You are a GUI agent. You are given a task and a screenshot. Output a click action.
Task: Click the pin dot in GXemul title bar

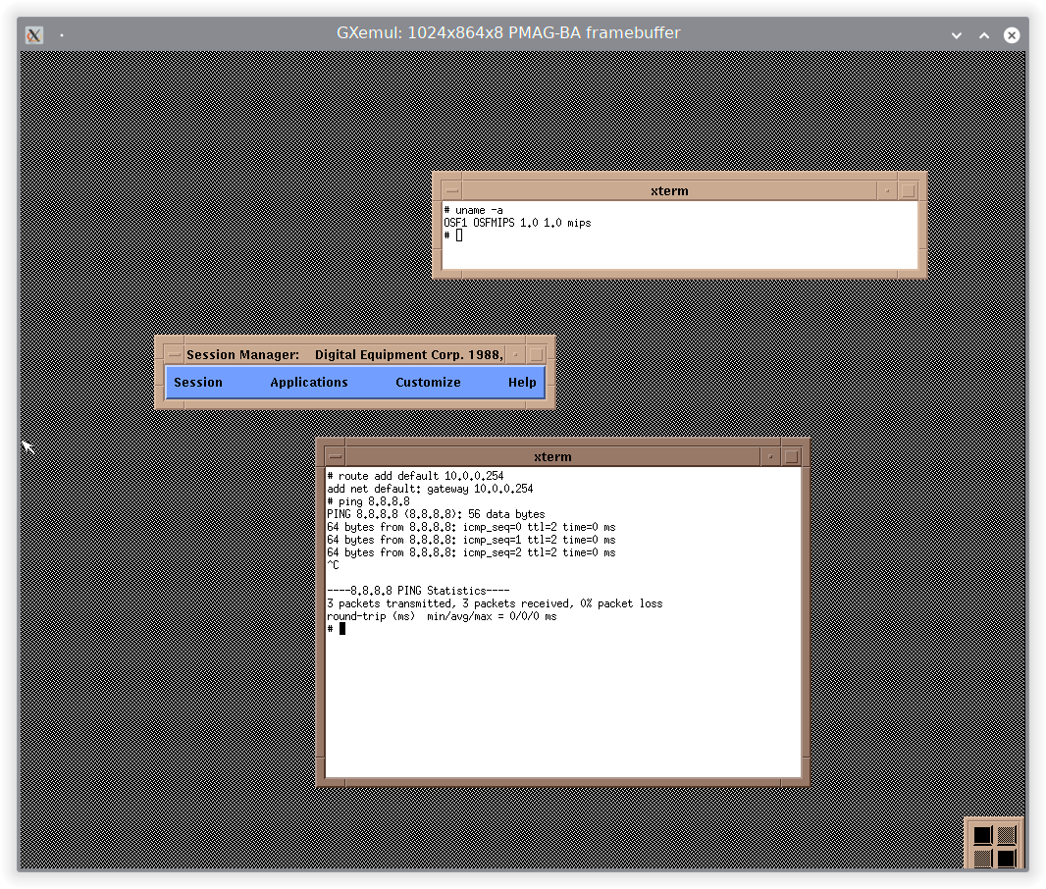pos(62,34)
